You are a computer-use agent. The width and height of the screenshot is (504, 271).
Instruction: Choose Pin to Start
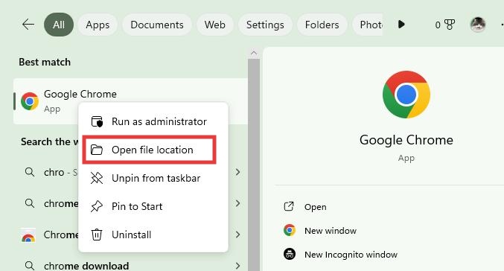point(153,206)
